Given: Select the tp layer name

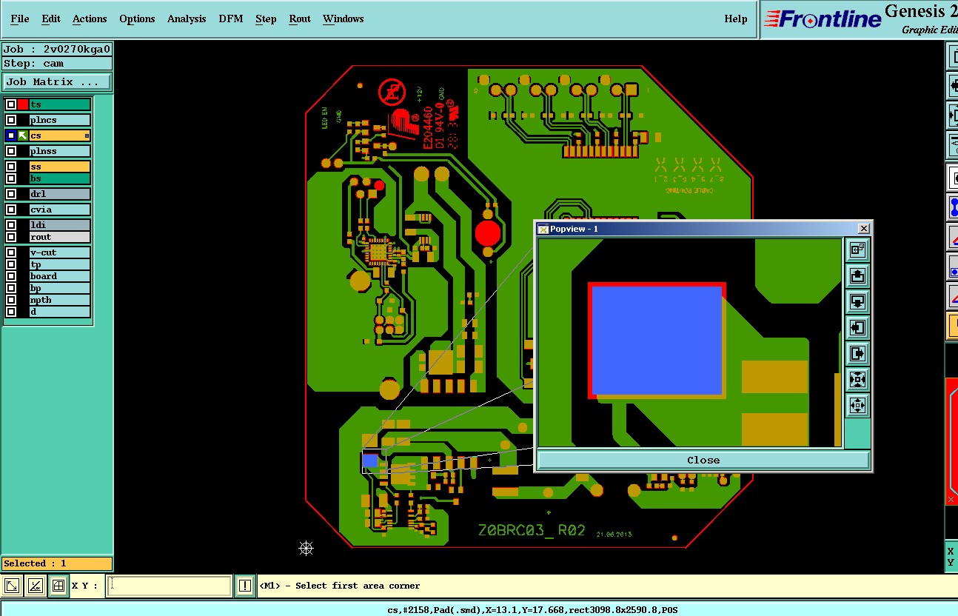Looking at the screenshot, I should pyautogui.click(x=60, y=264).
